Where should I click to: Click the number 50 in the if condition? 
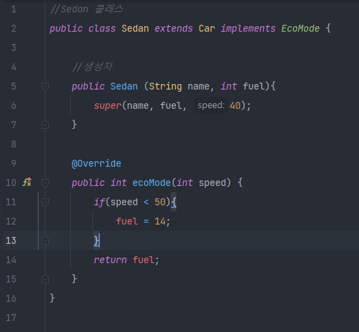160,203
